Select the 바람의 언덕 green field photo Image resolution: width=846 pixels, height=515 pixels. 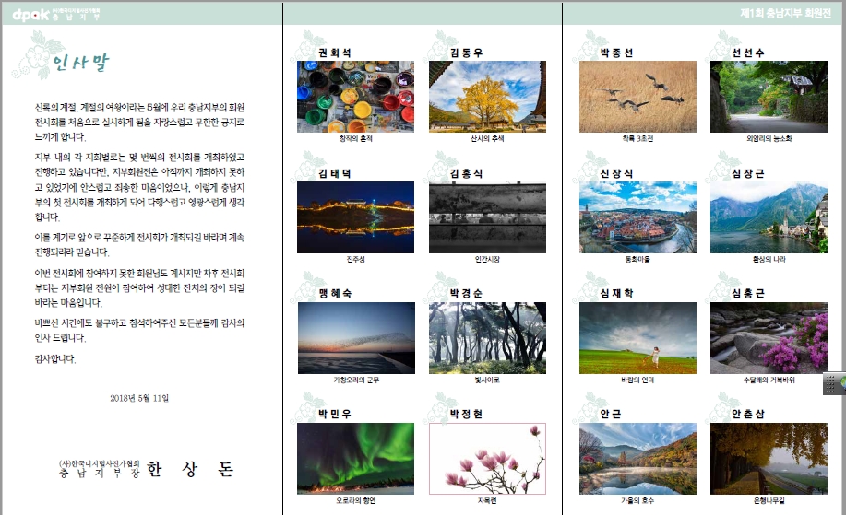(x=637, y=337)
